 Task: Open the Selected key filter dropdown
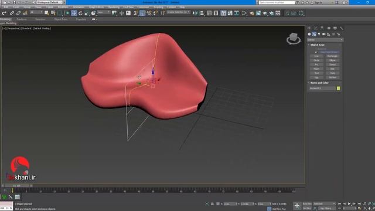(325, 203)
